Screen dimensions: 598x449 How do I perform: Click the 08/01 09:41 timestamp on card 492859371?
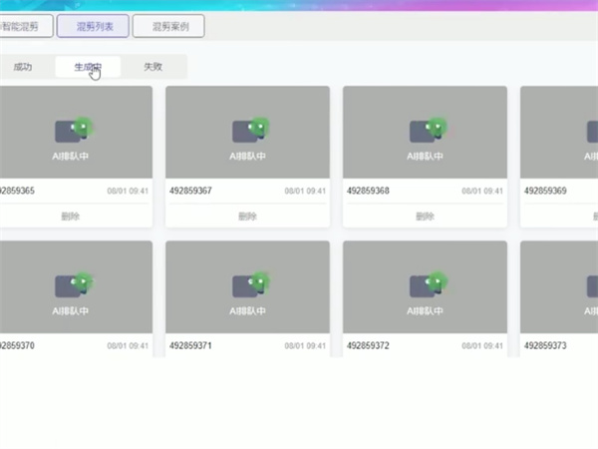pos(305,346)
